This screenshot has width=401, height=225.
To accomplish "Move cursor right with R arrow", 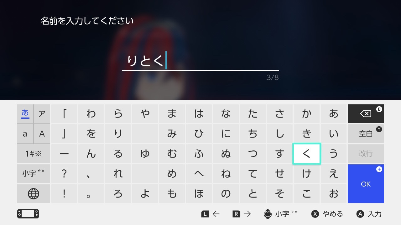I will coord(242,214).
